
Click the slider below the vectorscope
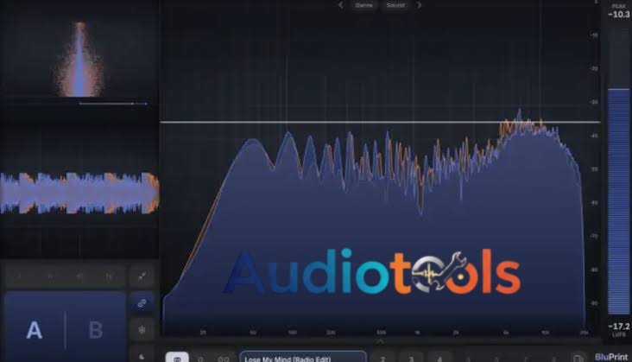coord(113,104)
